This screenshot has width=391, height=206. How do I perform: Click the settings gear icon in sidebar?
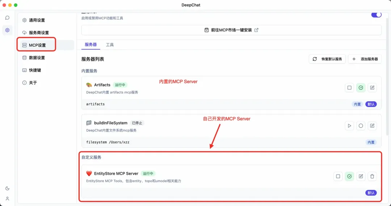click(7, 30)
